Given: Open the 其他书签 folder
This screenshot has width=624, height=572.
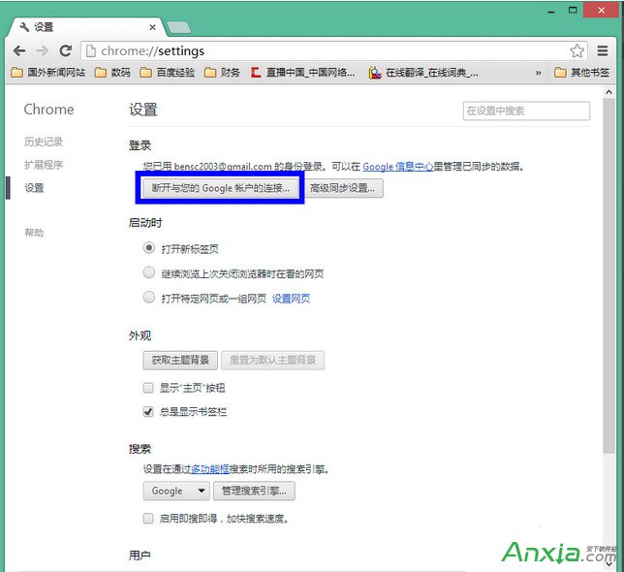Looking at the screenshot, I should pyautogui.click(x=581, y=73).
